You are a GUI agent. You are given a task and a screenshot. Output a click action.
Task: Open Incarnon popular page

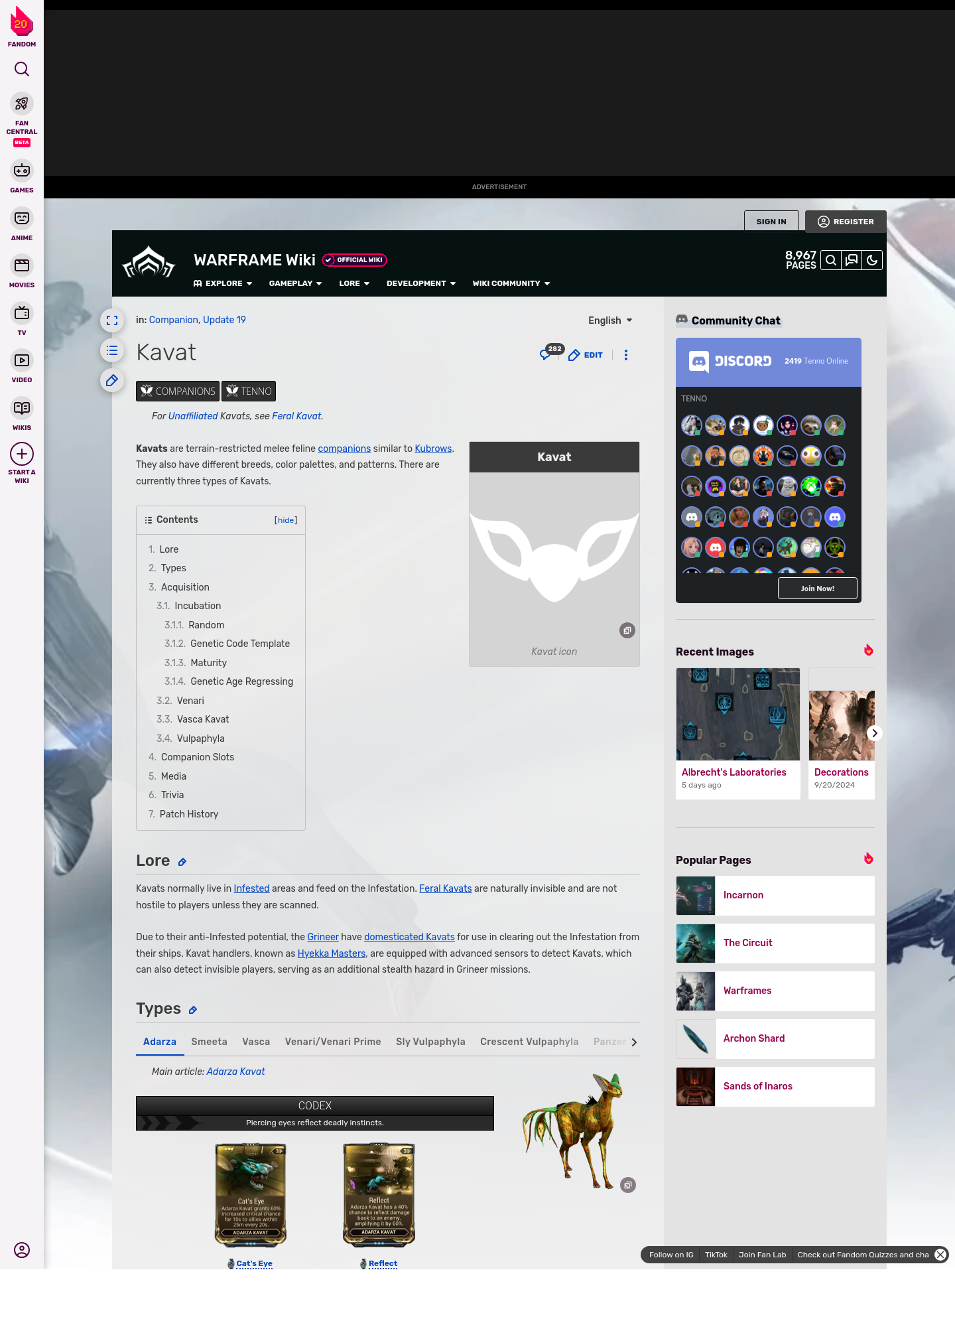[x=775, y=896]
